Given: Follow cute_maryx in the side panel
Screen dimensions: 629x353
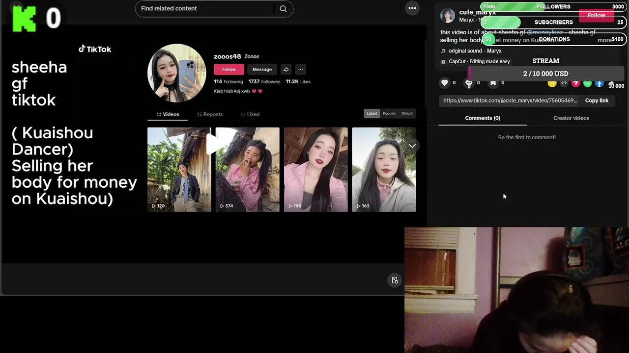Looking at the screenshot, I should click(x=596, y=15).
